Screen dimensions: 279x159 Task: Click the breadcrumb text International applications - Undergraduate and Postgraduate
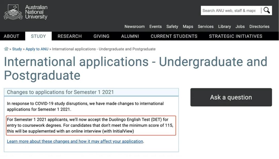pos(104,49)
